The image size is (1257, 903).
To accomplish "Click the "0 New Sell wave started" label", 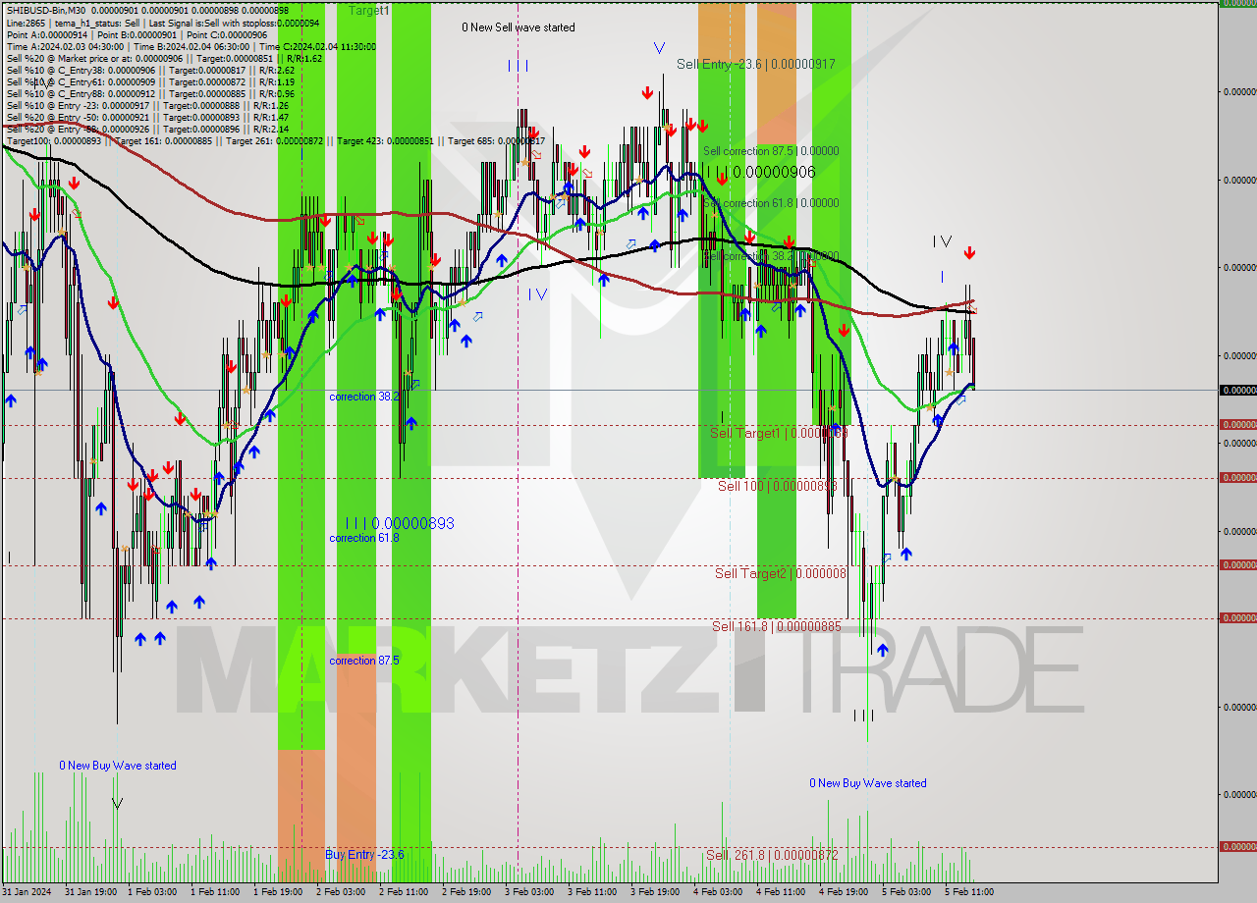I will point(519,27).
